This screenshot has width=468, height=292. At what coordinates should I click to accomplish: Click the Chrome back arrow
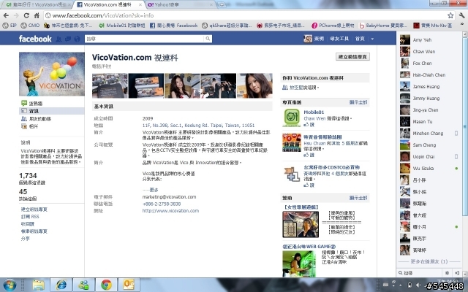click(6, 15)
